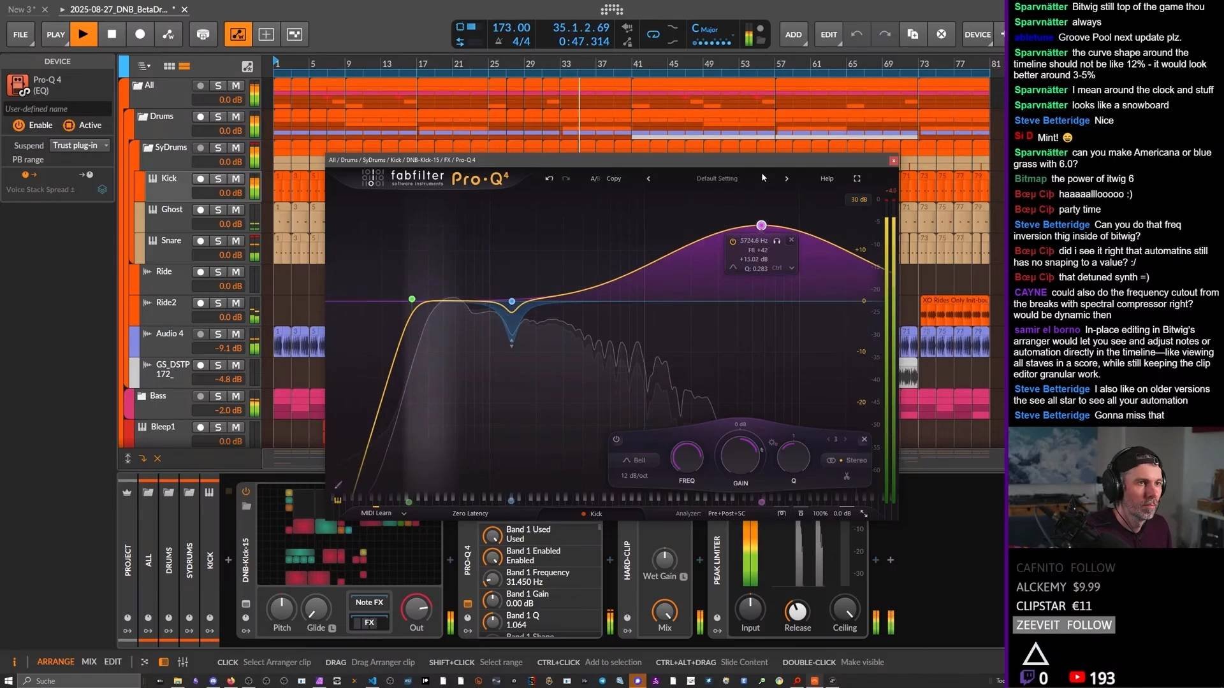Mute the Drums track
Viewport: 1224px width, 688px height.
[x=235, y=116]
